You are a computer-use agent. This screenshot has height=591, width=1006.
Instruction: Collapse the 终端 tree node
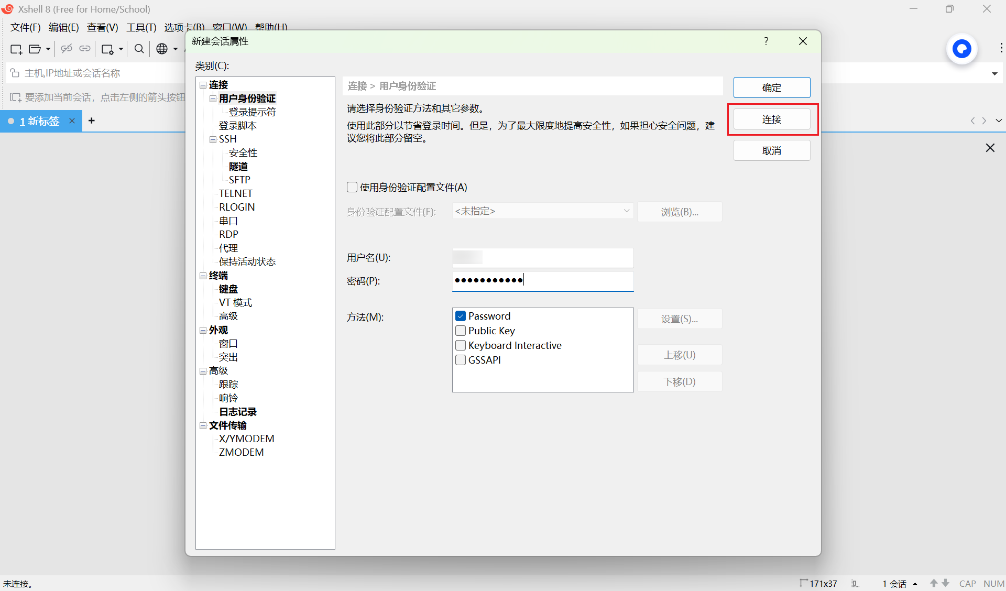[203, 276]
